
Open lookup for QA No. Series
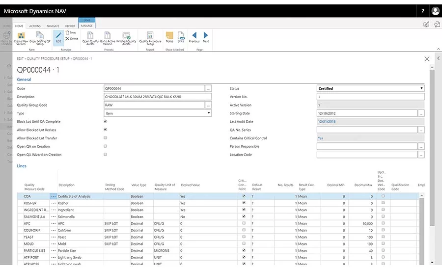click(x=421, y=130)
